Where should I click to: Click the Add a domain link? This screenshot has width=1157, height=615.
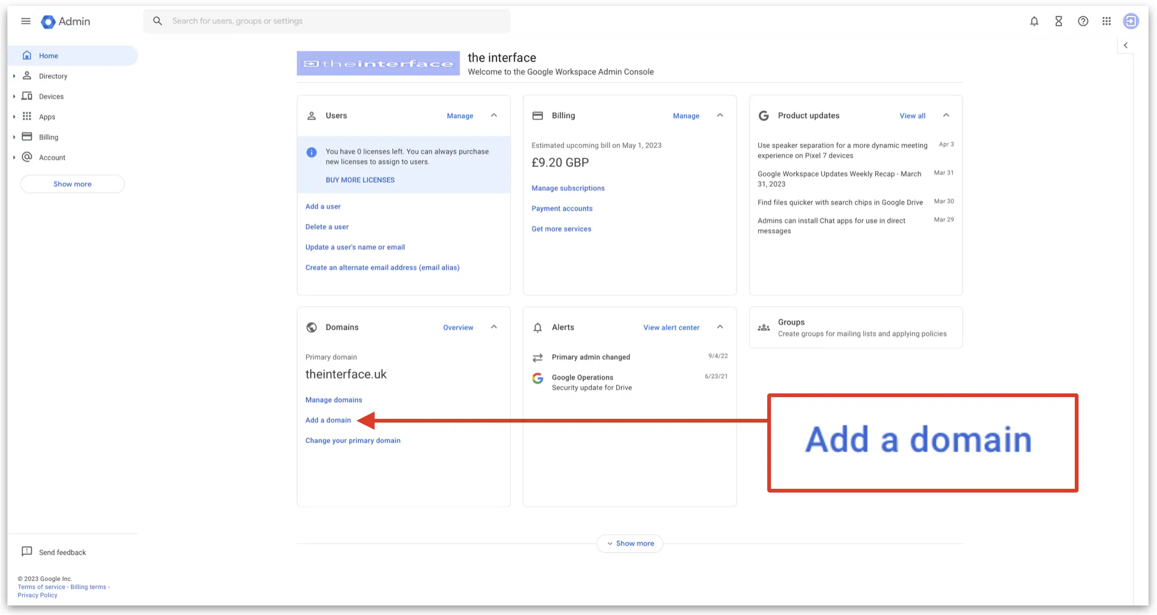point(328,420)
